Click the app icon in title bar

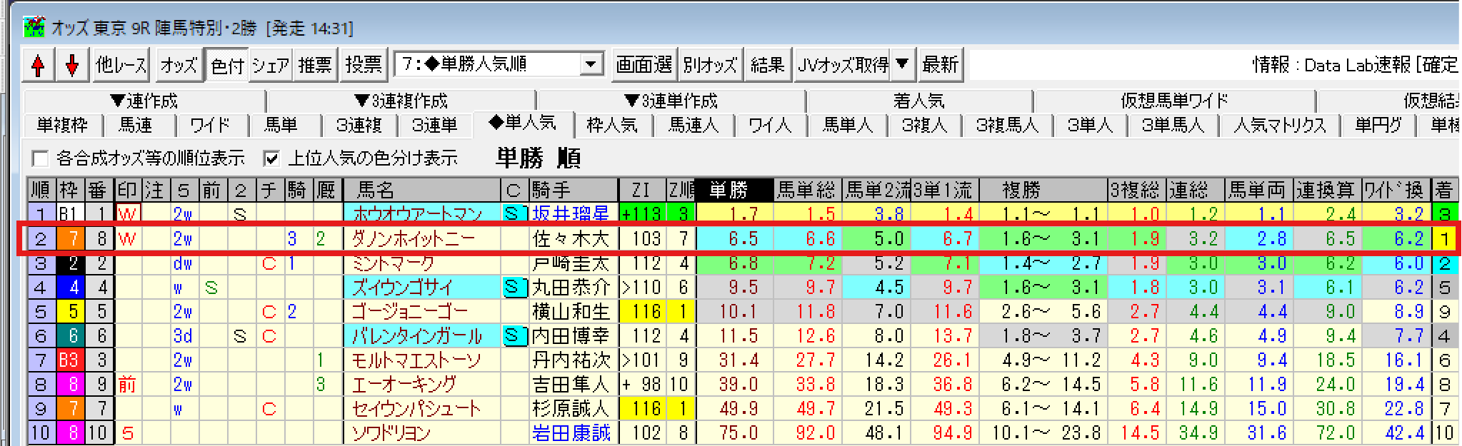tap(34, 28)
